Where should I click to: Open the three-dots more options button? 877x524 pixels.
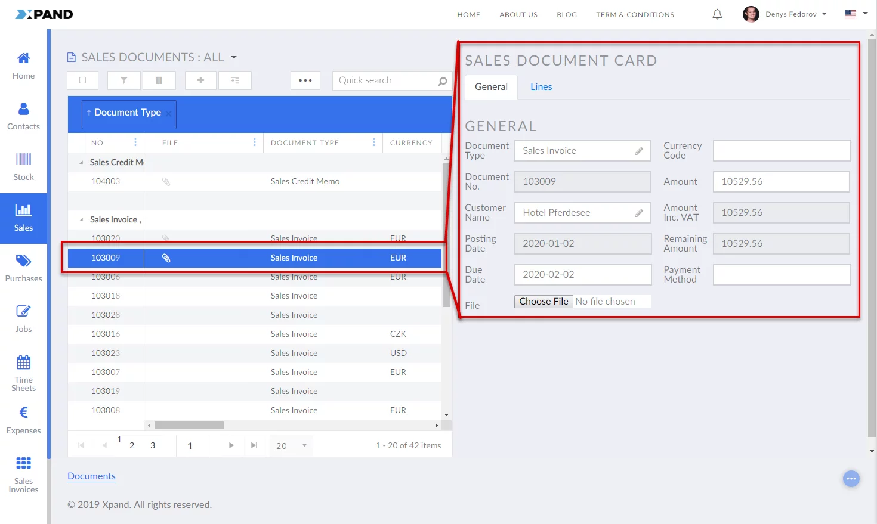[x=305, y=80]
